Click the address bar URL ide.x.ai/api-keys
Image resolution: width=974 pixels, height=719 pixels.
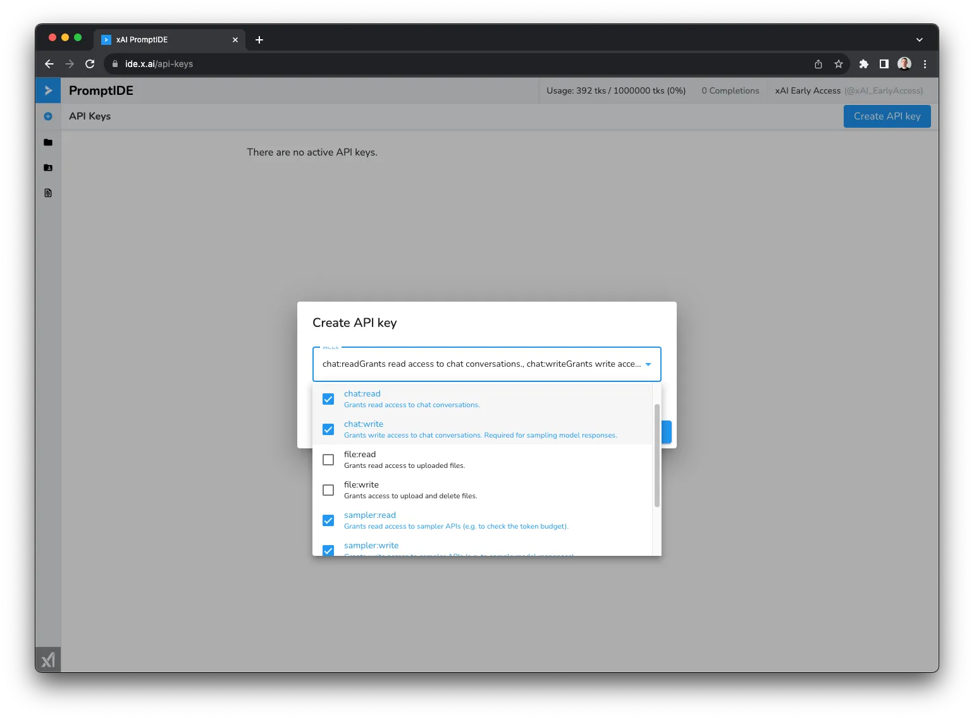159,64
